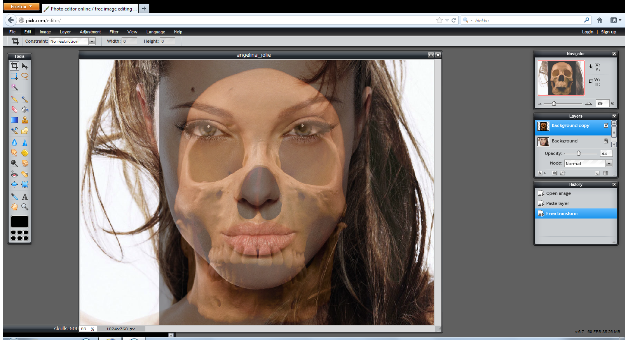Select the Background layer thumbnail

[x=543, y=142]
